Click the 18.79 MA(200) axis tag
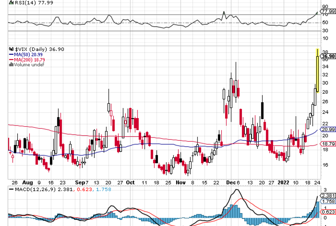This screenshot has width=336, height=226. coord(328,144)
